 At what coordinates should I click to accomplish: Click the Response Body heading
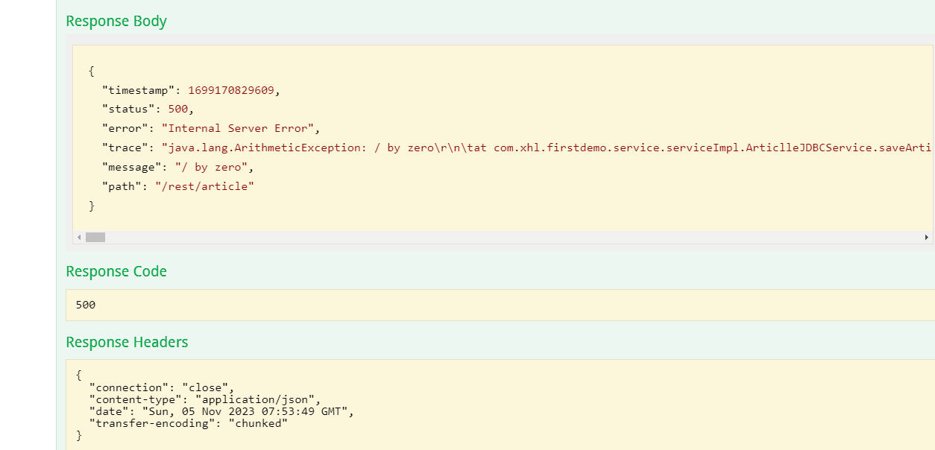[116, 21]
